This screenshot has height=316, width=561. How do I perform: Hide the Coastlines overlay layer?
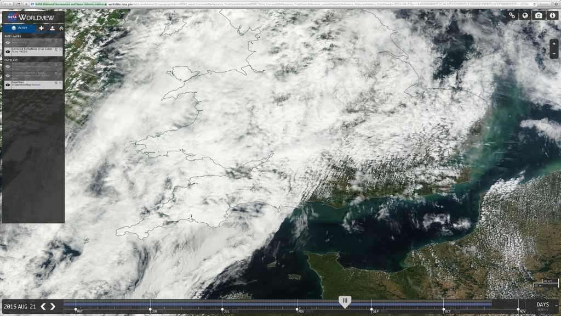[8, 85]
